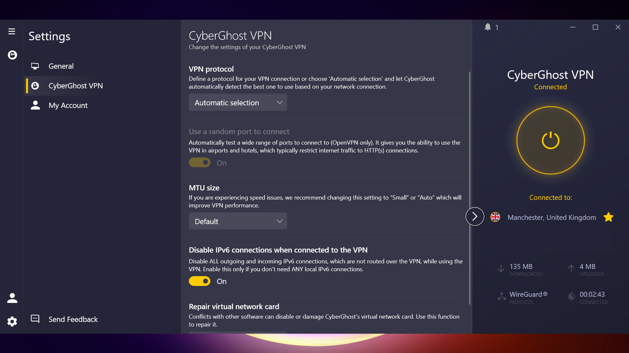Click the connection timer clock icon
The image size is (629, 353).
(571, 296)
